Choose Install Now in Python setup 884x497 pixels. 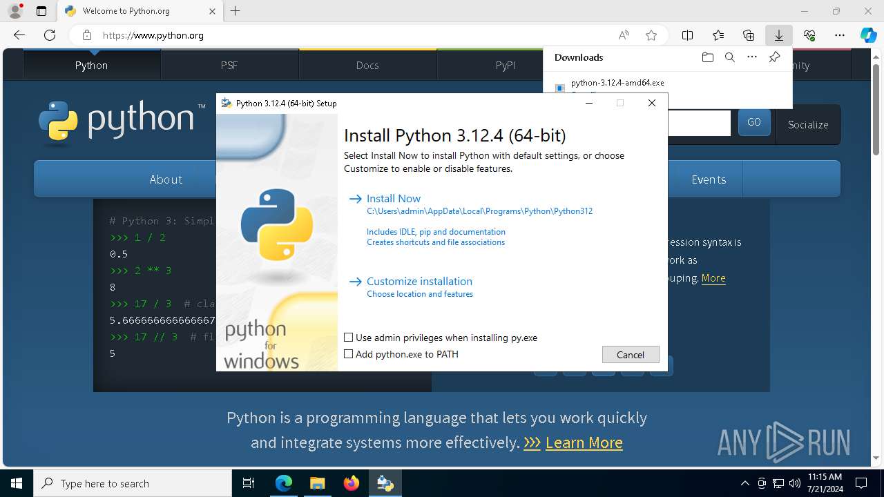coord(393,199)
